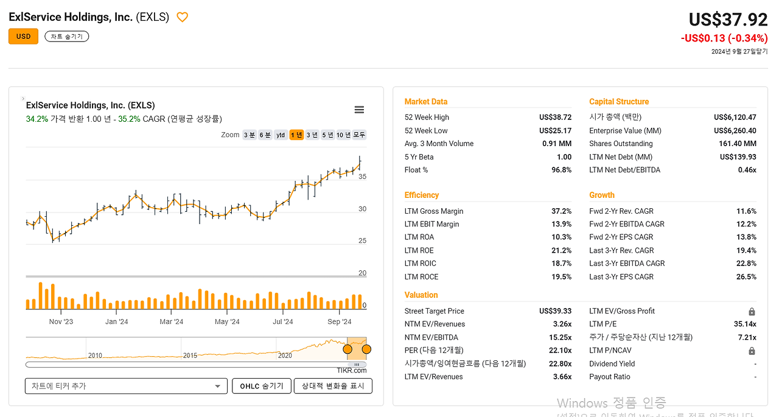Click the current price US$37.92
The image size is (779, 417).
tap(728, 19)
